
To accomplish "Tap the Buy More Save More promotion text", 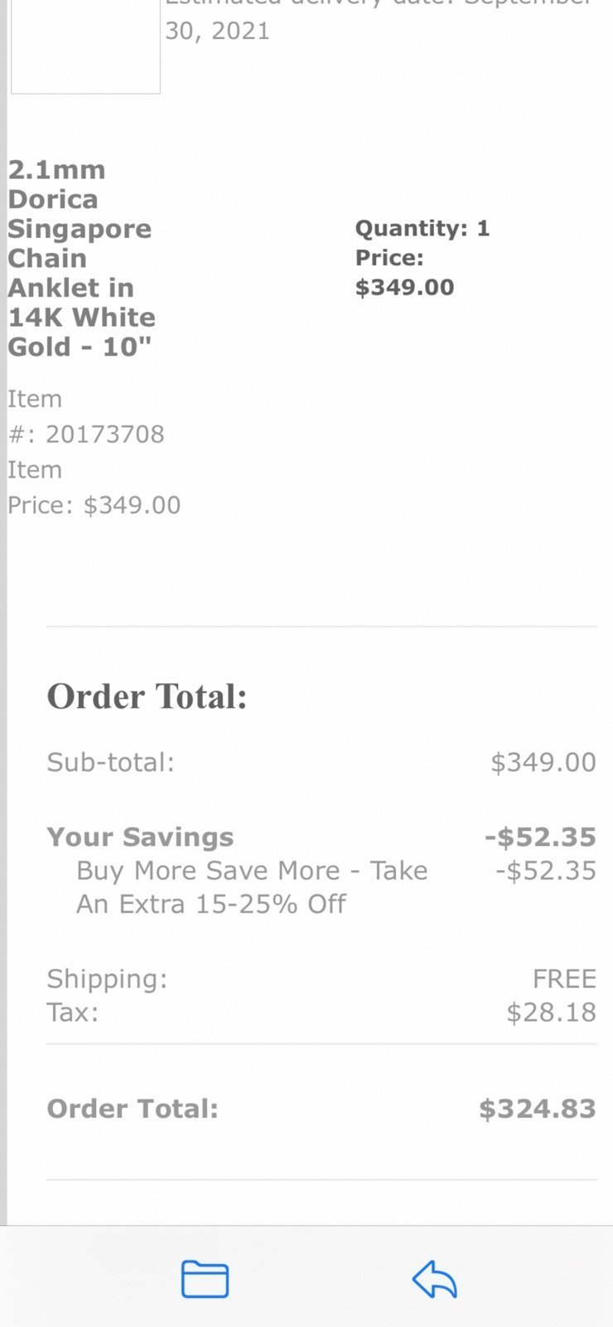I will coord(252,887).
